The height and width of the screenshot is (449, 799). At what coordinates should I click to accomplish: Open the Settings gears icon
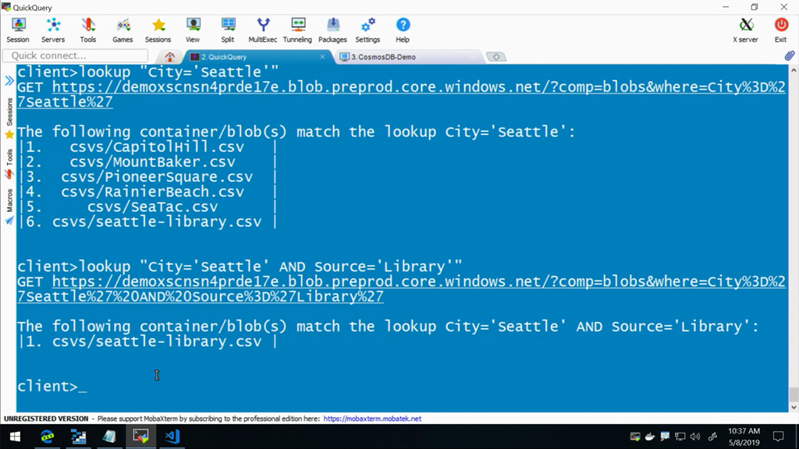tap(368, 30)
